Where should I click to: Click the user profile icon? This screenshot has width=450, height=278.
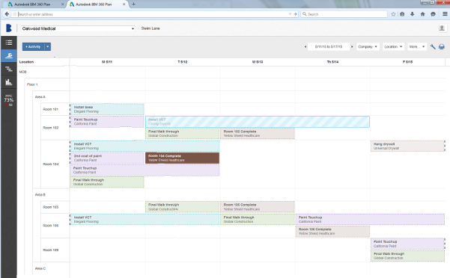[x=442, y=28]
